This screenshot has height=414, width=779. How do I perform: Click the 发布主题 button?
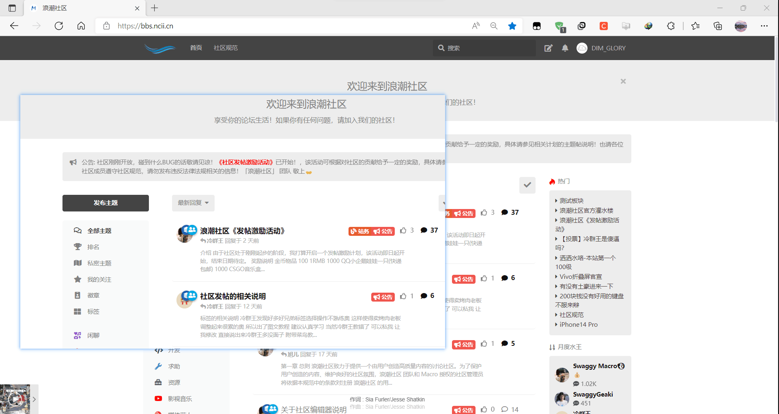tap(105, 203)
